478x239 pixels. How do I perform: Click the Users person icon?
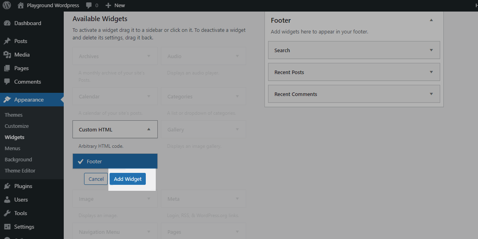(7, 200)
